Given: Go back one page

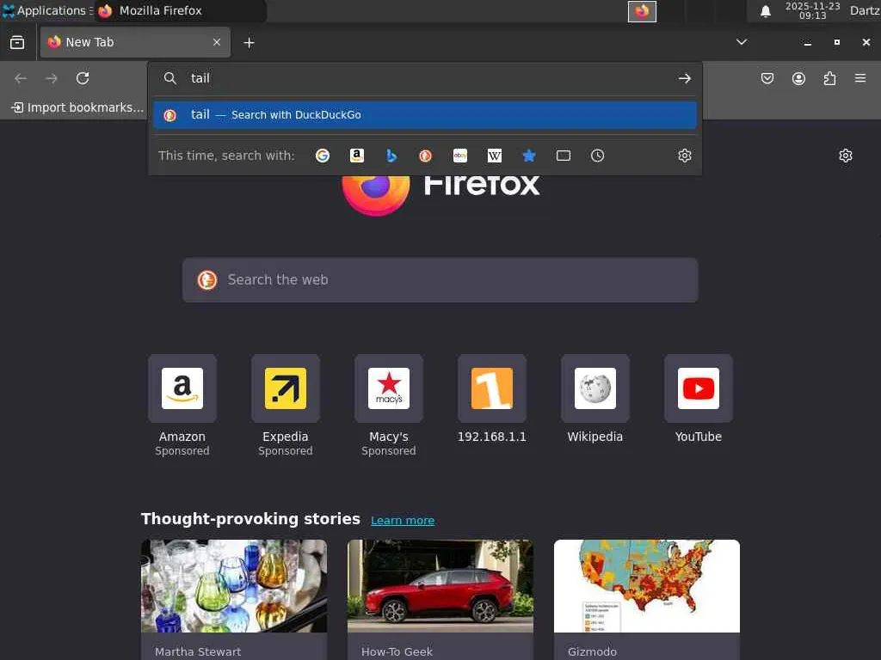Looking at the screenshot, I should tap(21, 78).
